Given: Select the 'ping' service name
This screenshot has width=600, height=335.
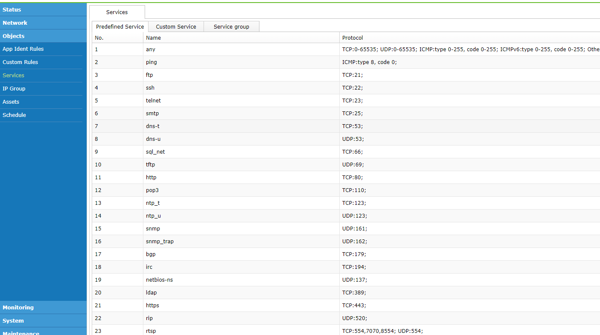Looking at the screenshot, I should 151,62.
